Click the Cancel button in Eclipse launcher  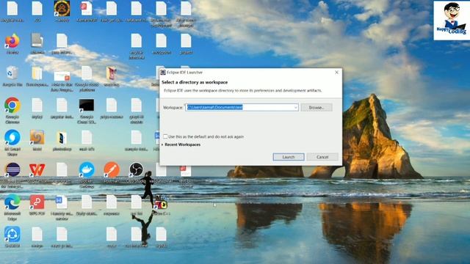[x=322, y=157]
